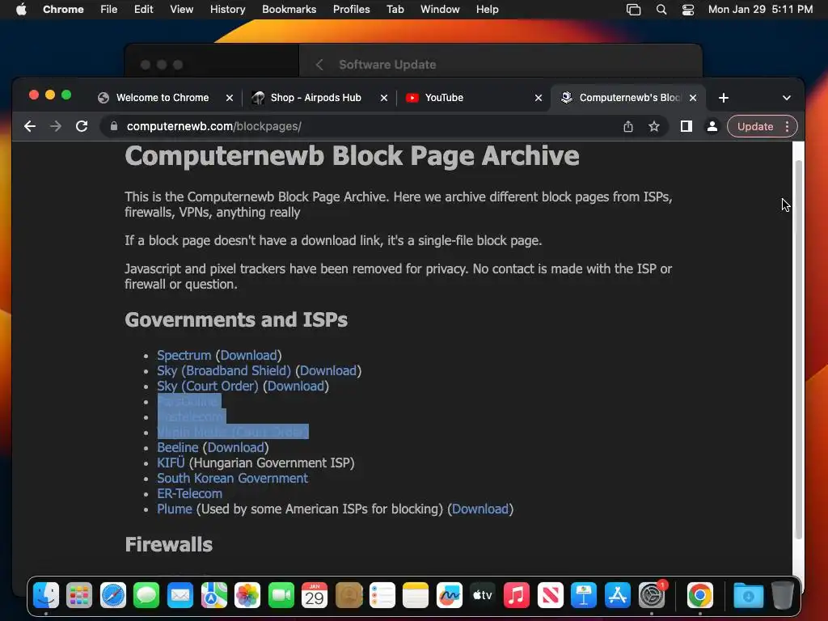Open Music app in the Dock
Viewport: 828px width, 621px height.
pos(517,596)
